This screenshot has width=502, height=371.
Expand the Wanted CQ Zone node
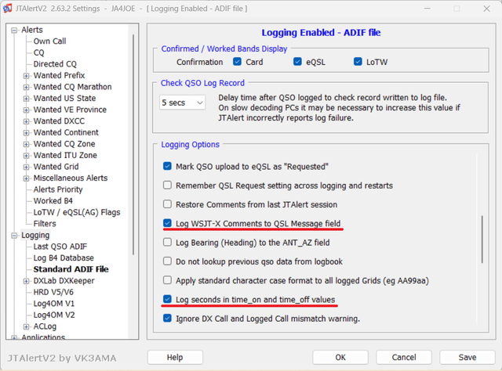click(26, 145)
